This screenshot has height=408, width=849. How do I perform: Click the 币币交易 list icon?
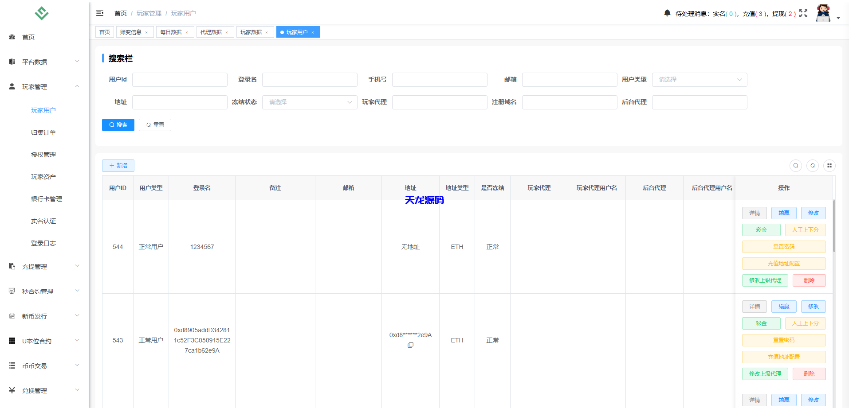click(x=12, y=365)
